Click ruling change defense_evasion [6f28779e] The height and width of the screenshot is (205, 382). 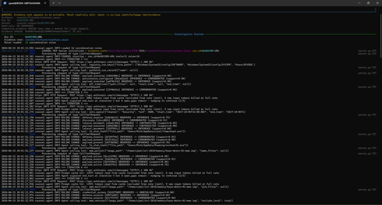[x=89, y=137]
